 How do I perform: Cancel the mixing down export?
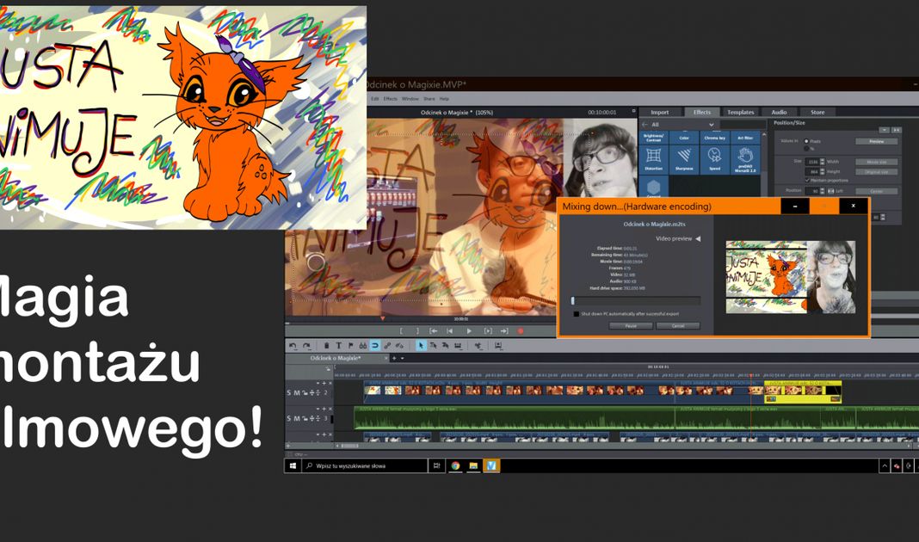click(x=677, y=326)
